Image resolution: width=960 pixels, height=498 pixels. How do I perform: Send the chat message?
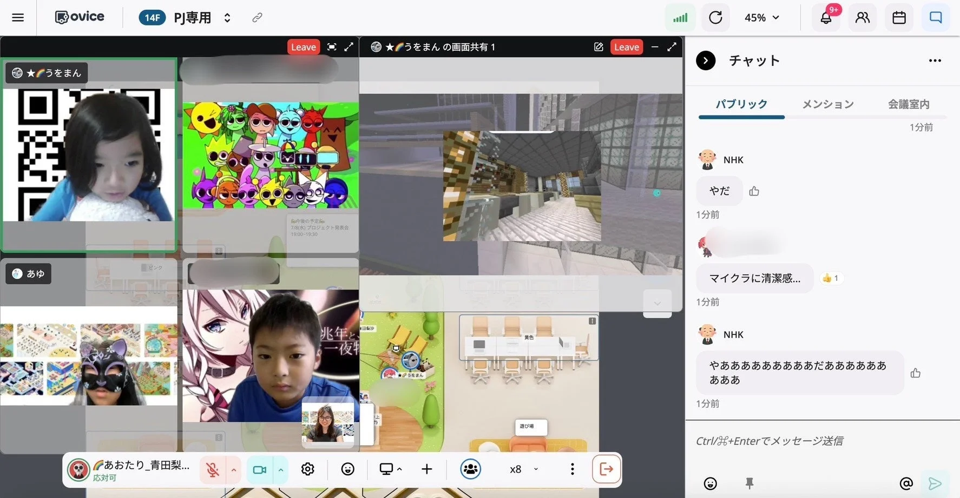coord(935,483)
